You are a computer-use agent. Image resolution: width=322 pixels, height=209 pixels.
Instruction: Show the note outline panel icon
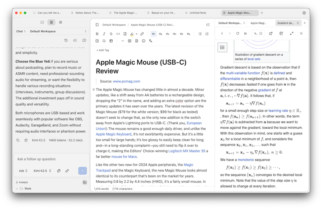coord(208,25)
